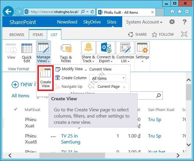Click the SharePoint settings gear icon
The image size is (194, 161).
click(x=172, y=22)
